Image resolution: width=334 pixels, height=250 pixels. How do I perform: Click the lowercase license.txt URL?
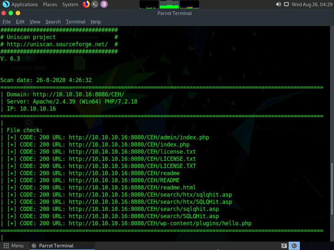click(132, 152)
